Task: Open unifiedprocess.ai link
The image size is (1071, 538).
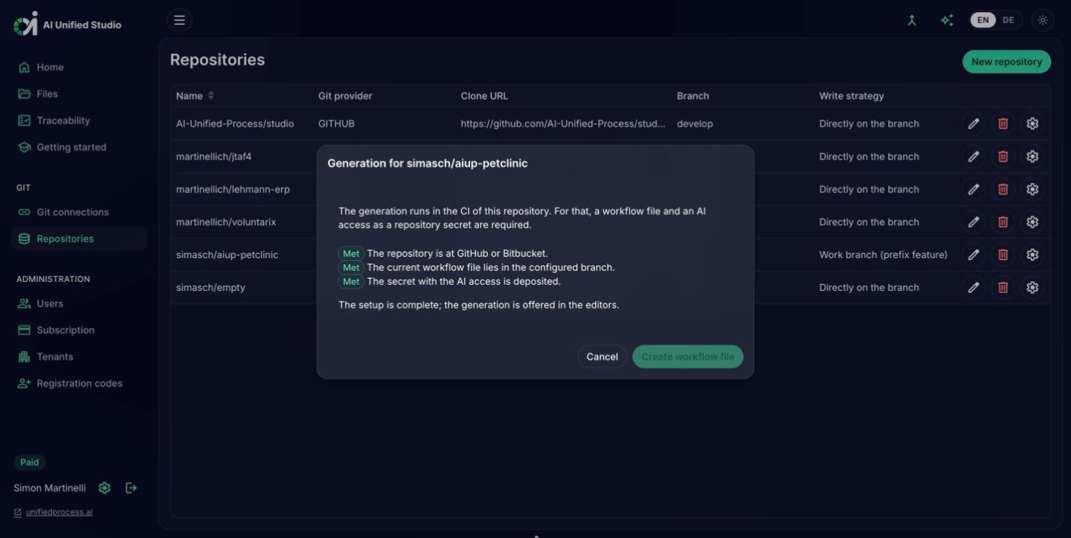Action: (x=59, y=512)
